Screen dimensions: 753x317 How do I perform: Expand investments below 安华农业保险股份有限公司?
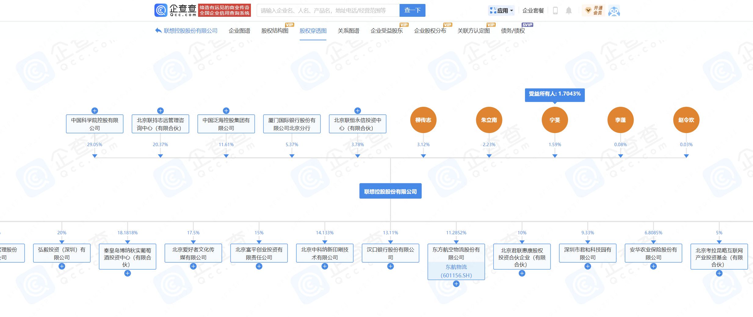pyautogui.click(x=653, y=266)
